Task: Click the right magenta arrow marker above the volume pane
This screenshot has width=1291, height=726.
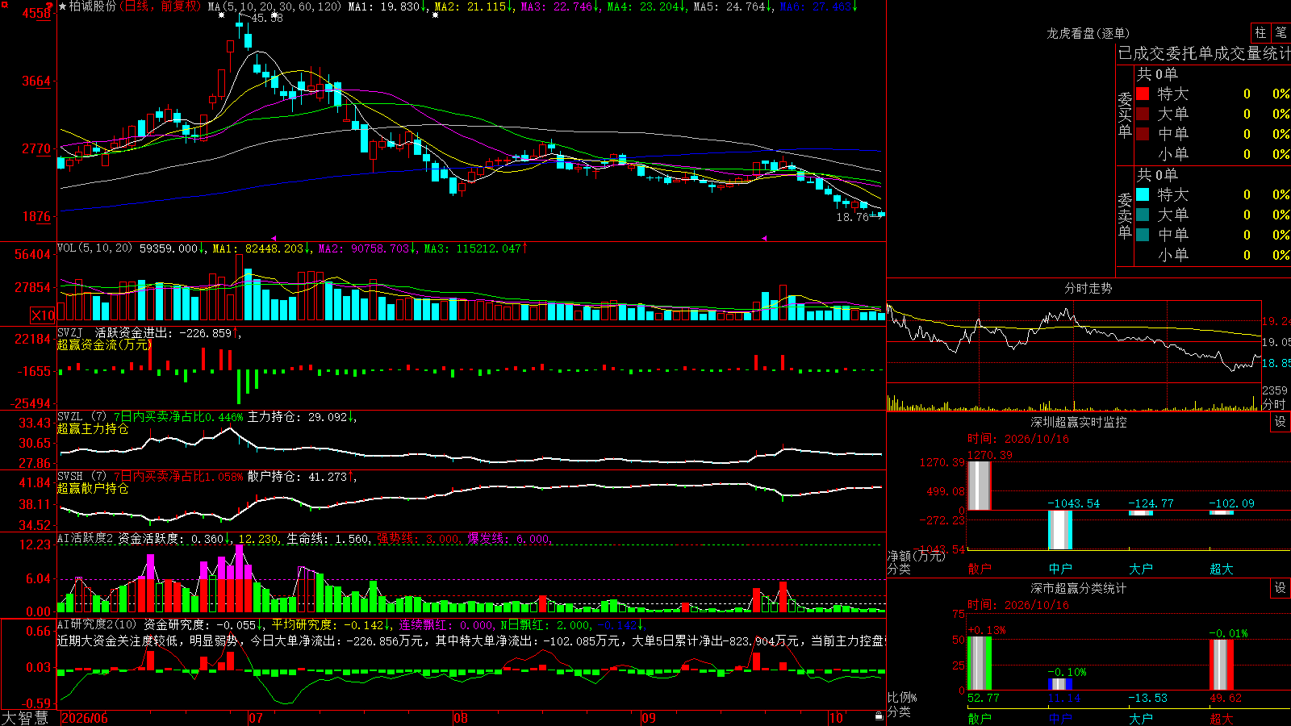Action: click(x=763, y=238)
